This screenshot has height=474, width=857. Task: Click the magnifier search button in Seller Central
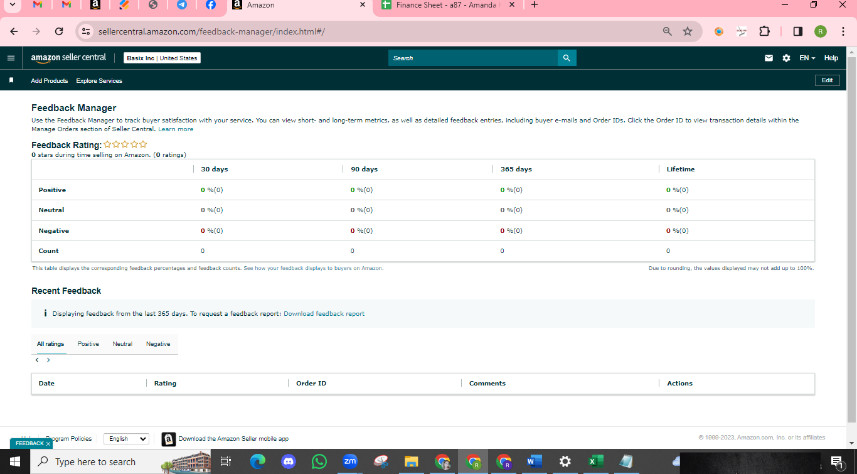(567, 58)
